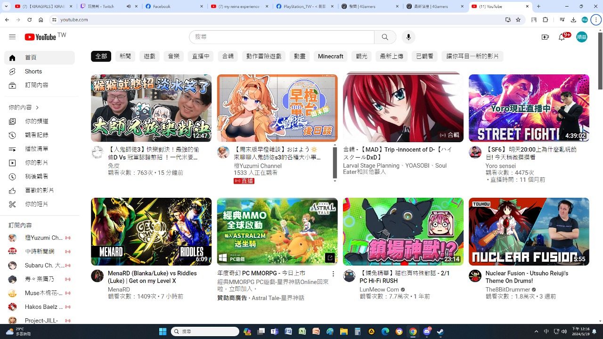Select Shorts in the sidebar menu
603x339 pixels.
[x=33, y=71]
